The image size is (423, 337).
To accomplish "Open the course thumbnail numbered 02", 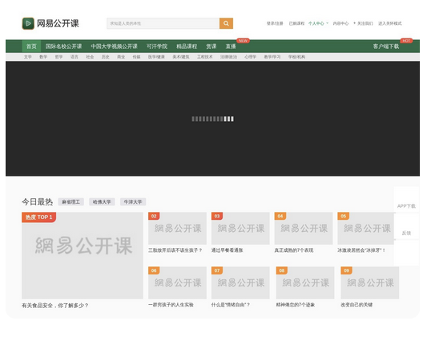I will (177, 229).
